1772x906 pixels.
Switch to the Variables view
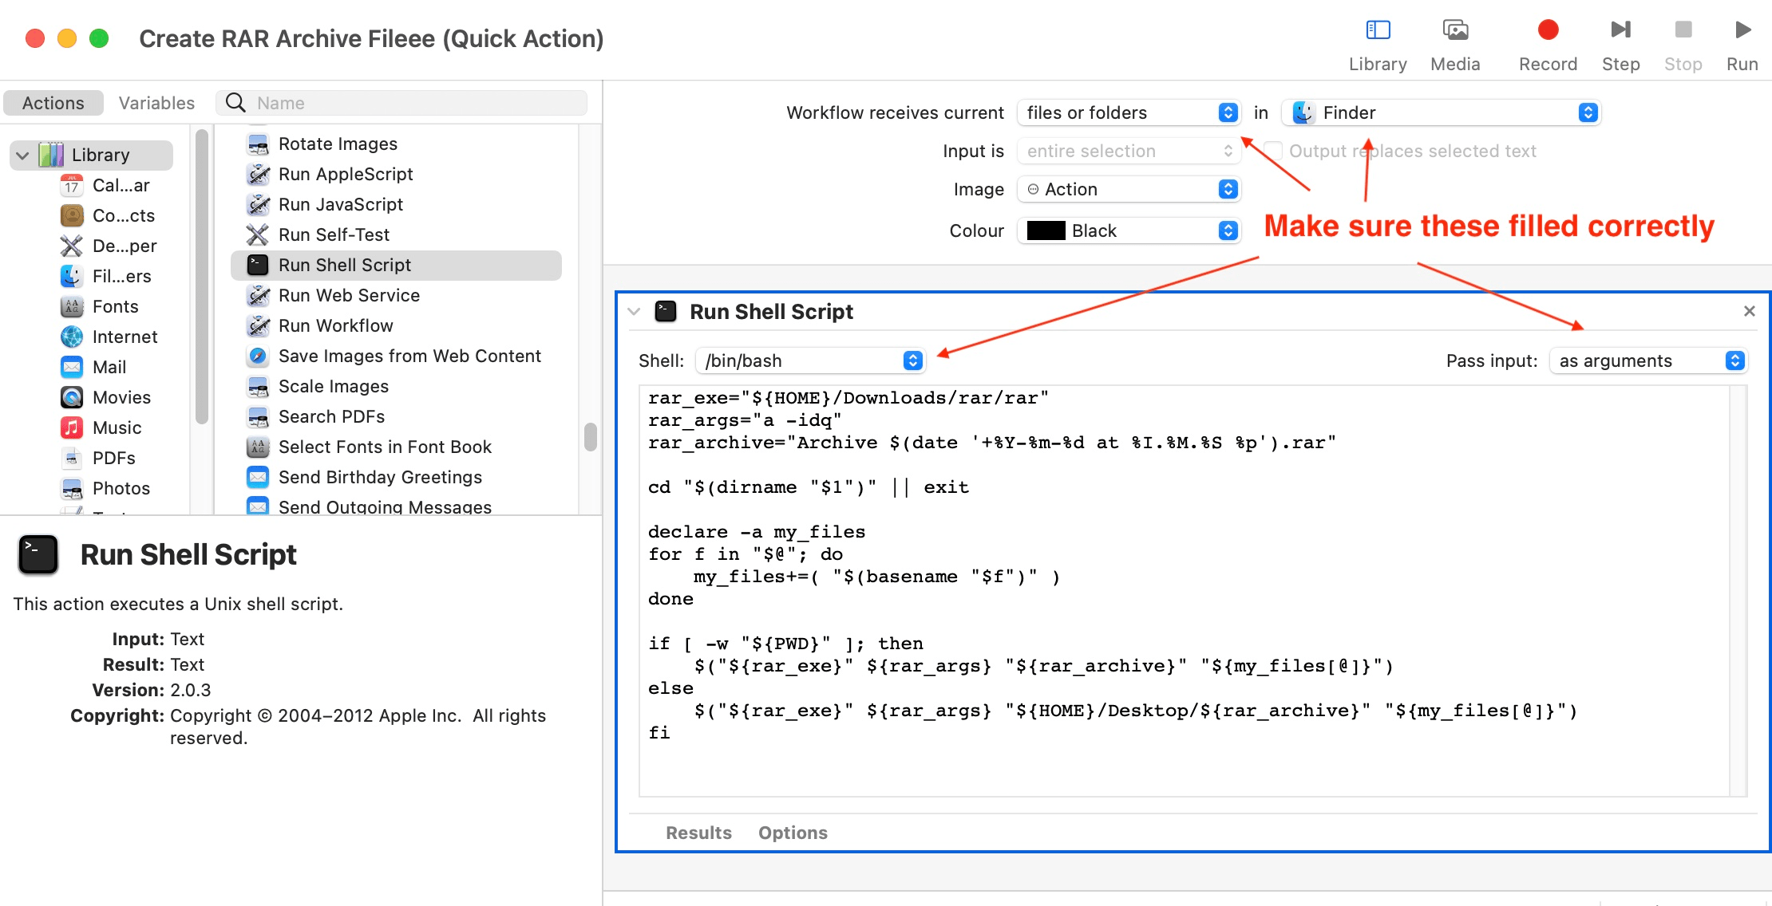(x=156, y=102)
